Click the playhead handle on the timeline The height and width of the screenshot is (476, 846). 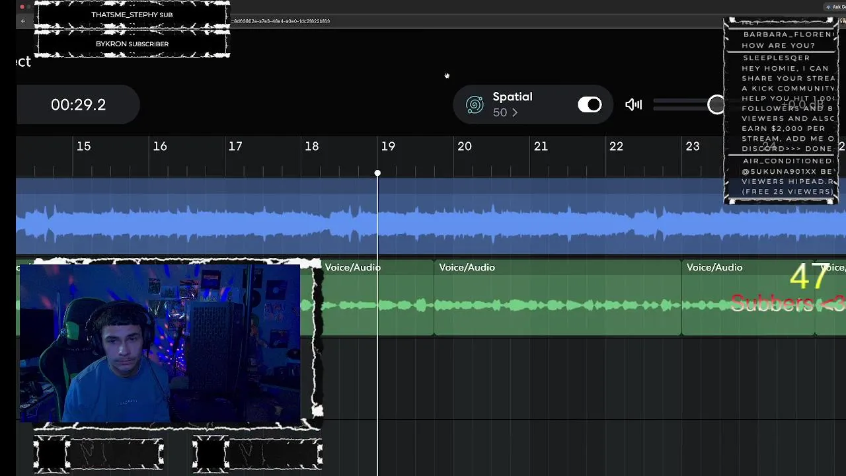point(377,173)
